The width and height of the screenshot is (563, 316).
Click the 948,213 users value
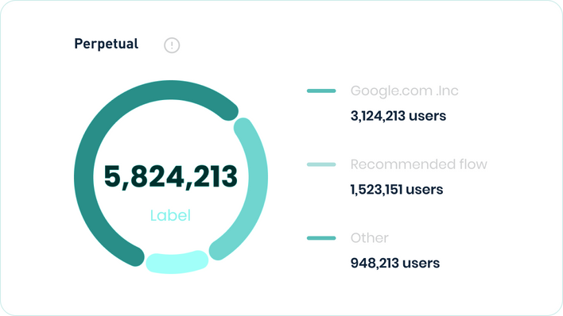pyautogui.click(x=395, y=263)
